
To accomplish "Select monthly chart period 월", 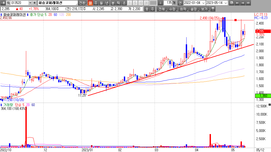I will tap(101, 3).
